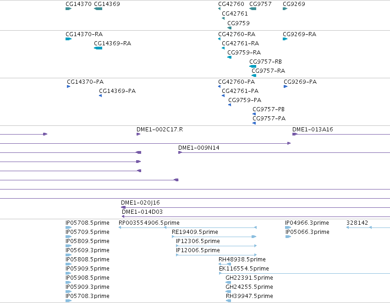Select the IP05609.3prime EST glyph

(x=68, y=255)
